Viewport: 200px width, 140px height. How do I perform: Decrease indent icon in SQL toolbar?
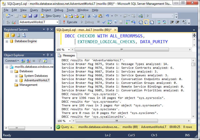click(x=172, y=22)
